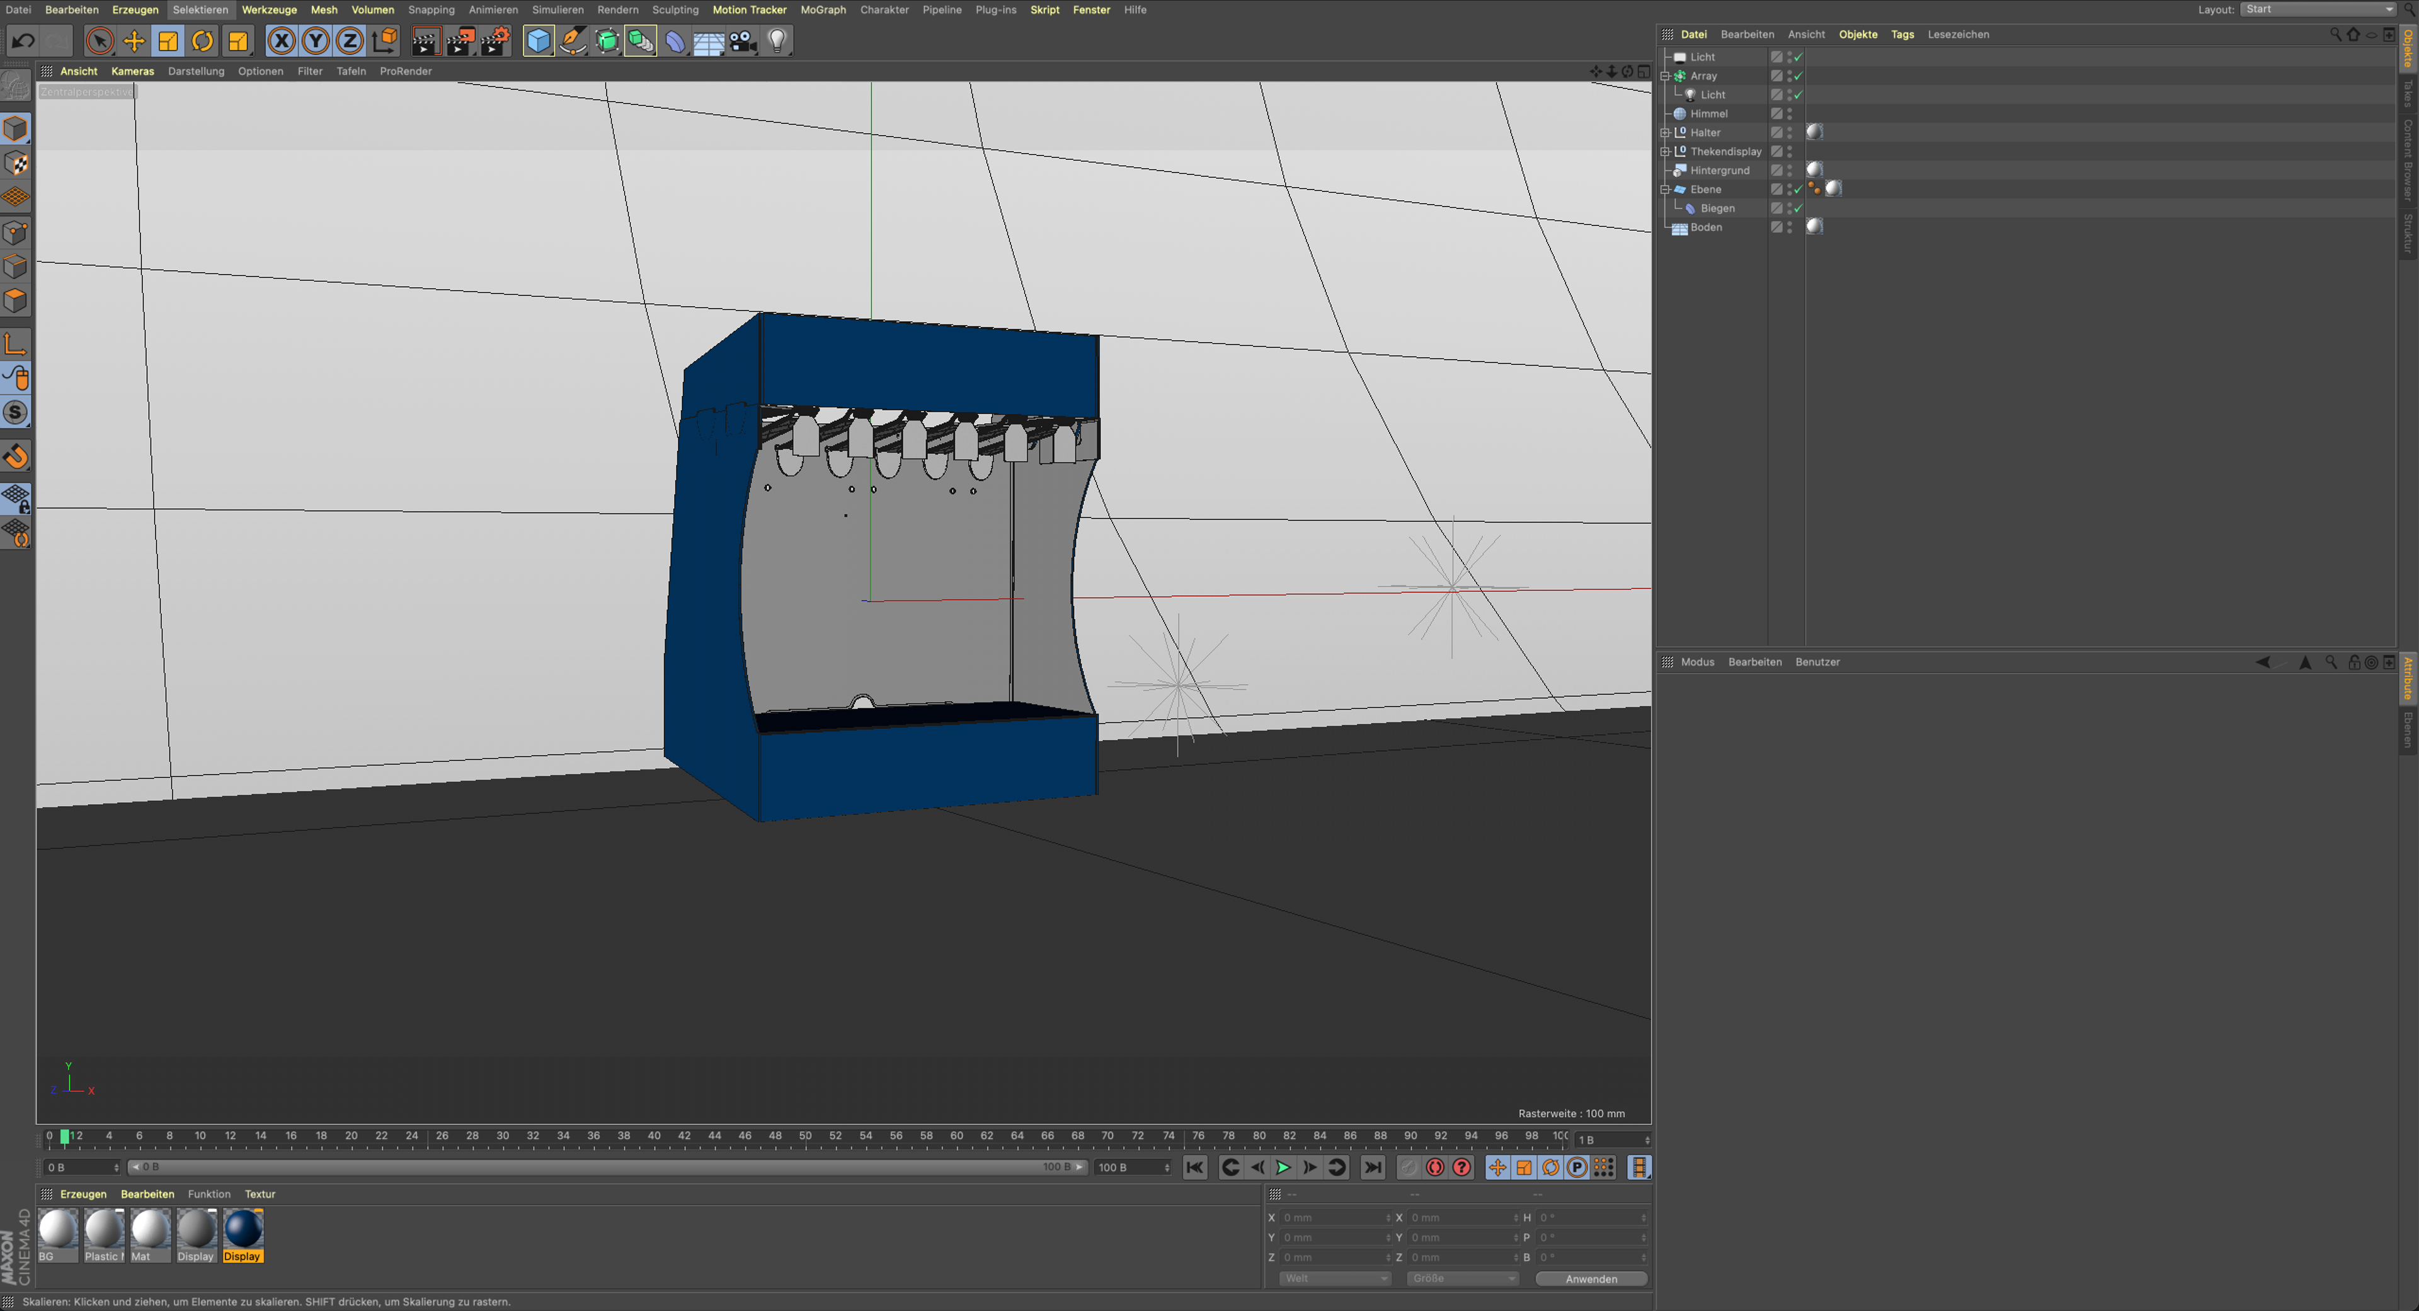The height and width of the screenshot is (1311, 2419).
Task: Toggle the X-axis lock icon
Action: (x=281, y=42)
